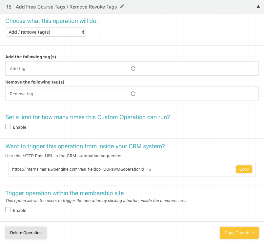Click the internalmaria.wpengine.com URL text
The width and height of the screenshot is (264, 244).
(81, 169)
